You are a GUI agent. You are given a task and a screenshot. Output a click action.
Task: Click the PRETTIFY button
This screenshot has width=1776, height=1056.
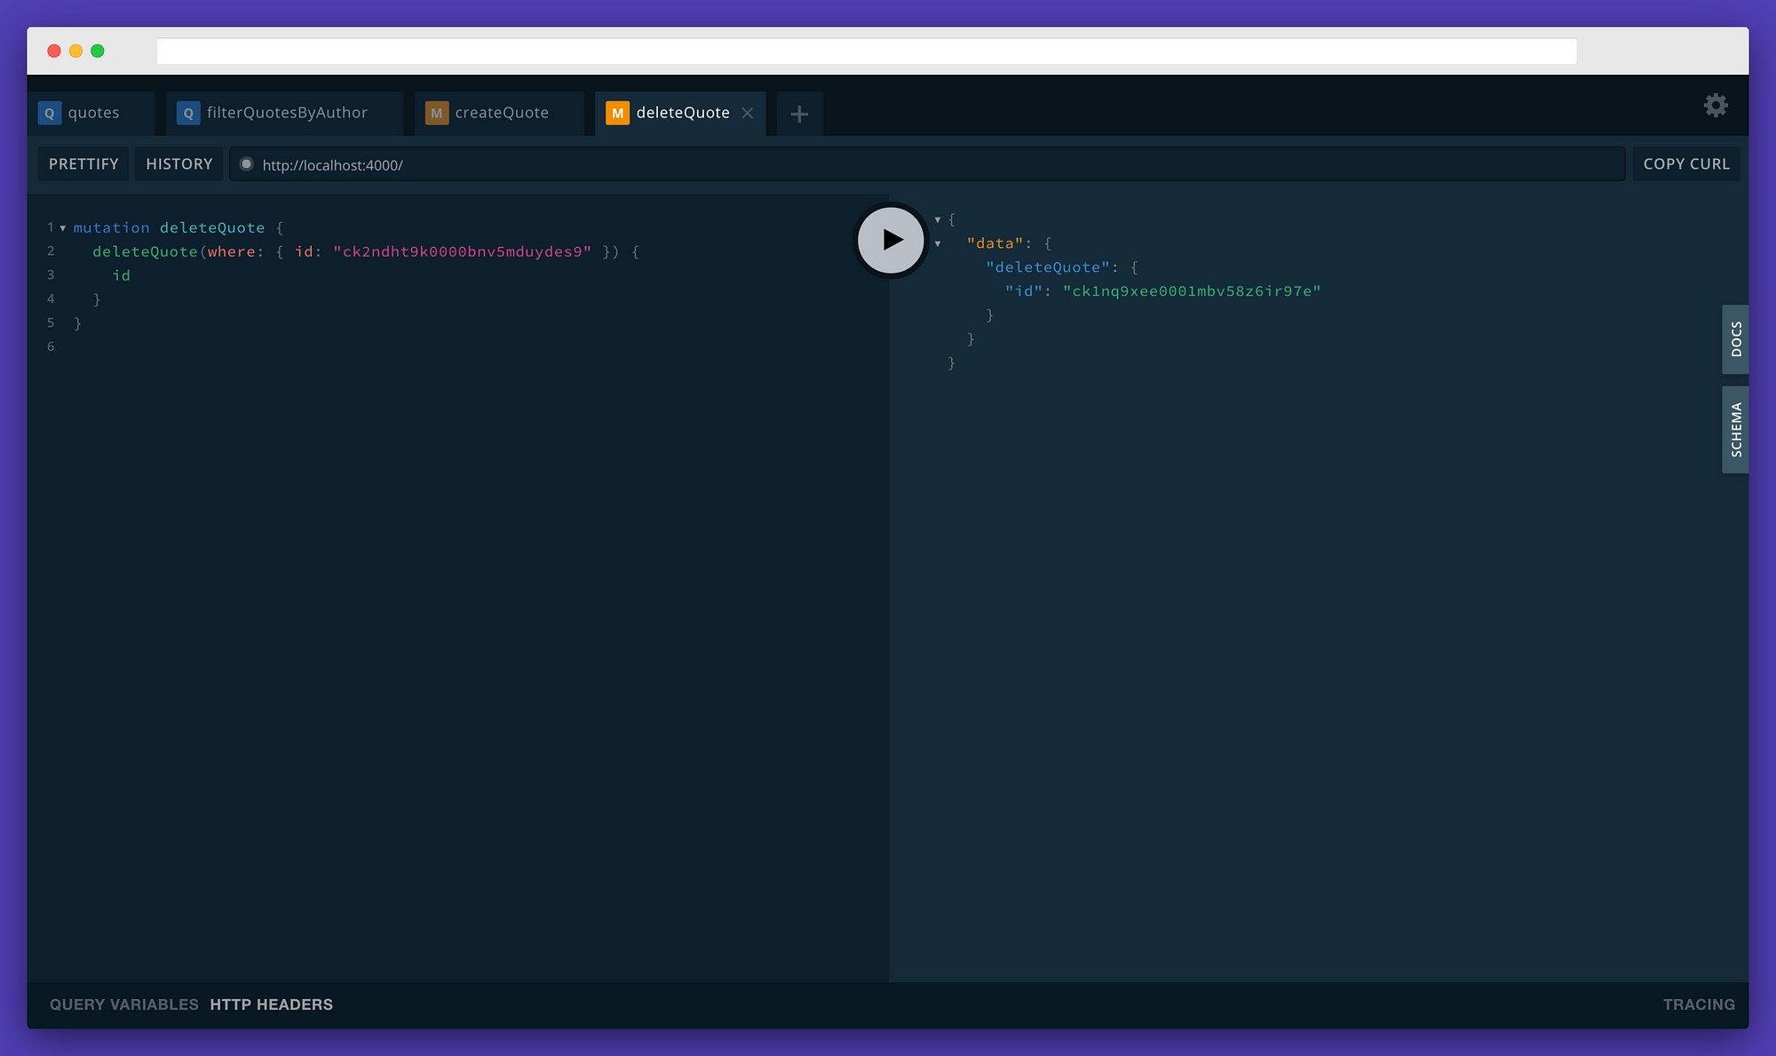(83, 163)
